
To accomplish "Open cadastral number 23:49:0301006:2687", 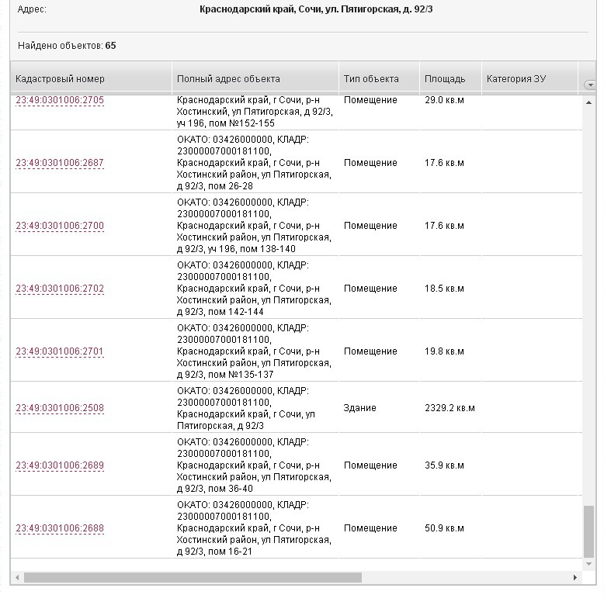I will (x=60, y=163).
